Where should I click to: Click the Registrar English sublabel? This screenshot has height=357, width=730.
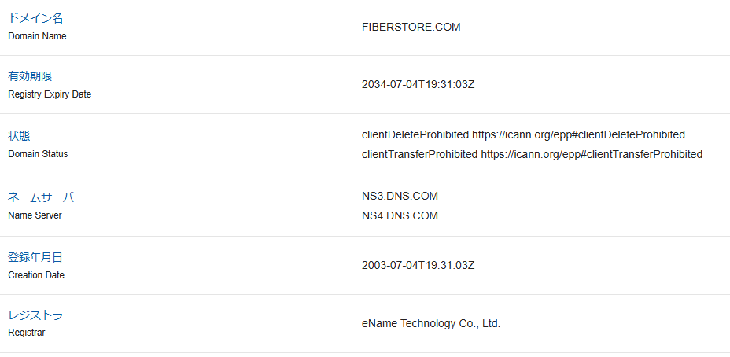click(x=27, y=333)
